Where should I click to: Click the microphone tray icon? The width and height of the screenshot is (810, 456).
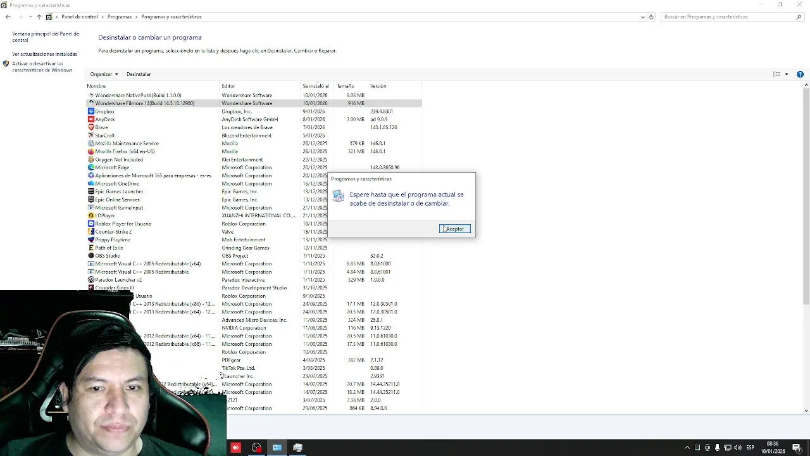pos(718,448)
